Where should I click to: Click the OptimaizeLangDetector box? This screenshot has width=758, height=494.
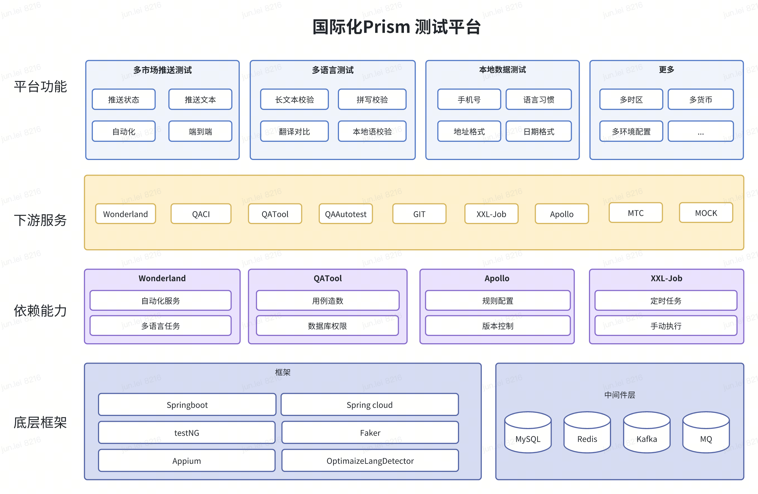[x=370, y=460]
